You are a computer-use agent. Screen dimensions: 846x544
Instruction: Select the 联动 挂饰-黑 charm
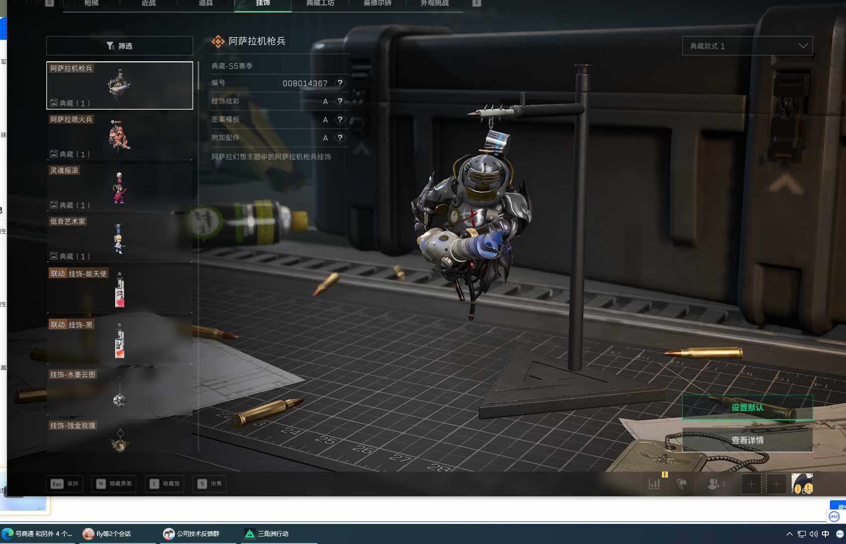(x=119, y=341)
